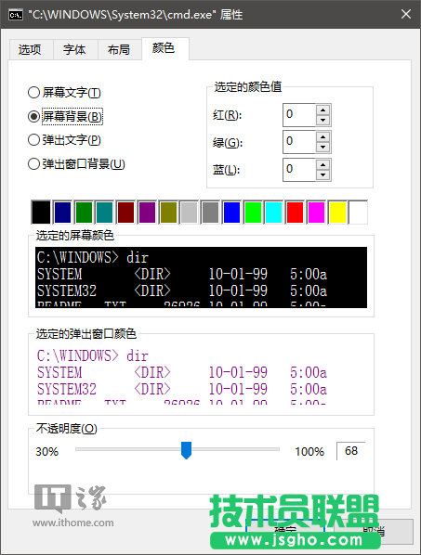The width and height of the screenshot is (421, 555).
Task: Pick the magenta color swatch
Action: tap(316, 212)
